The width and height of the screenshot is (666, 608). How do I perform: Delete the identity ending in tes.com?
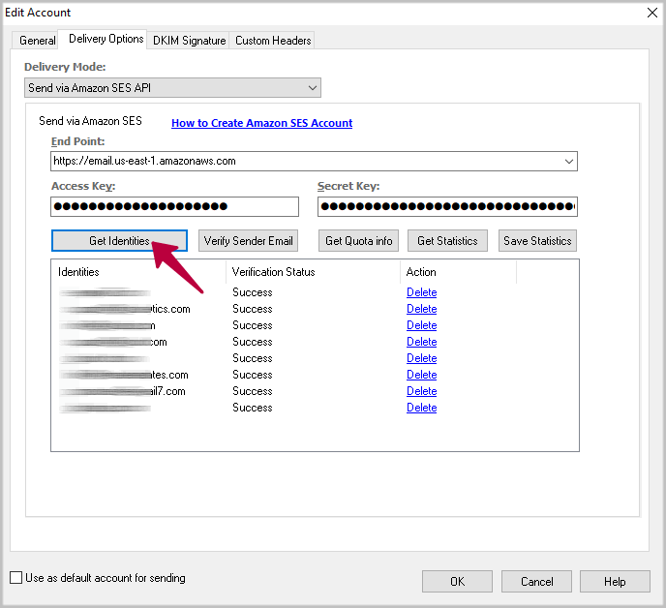tap(421, 375)
